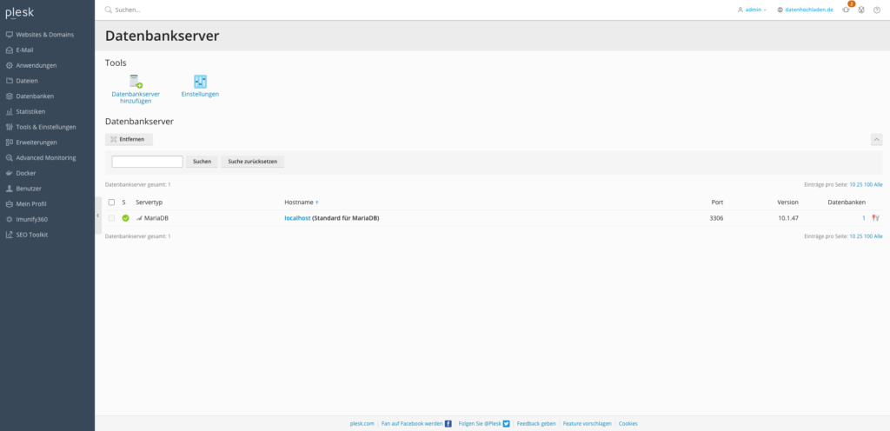
Task: Sort by Servertyp column header
Action: click(x=149, y=202)
